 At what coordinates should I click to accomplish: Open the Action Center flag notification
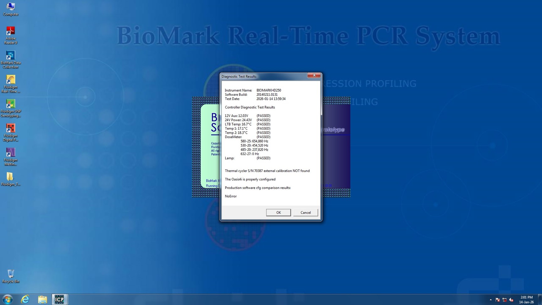(x=497, y=300)
